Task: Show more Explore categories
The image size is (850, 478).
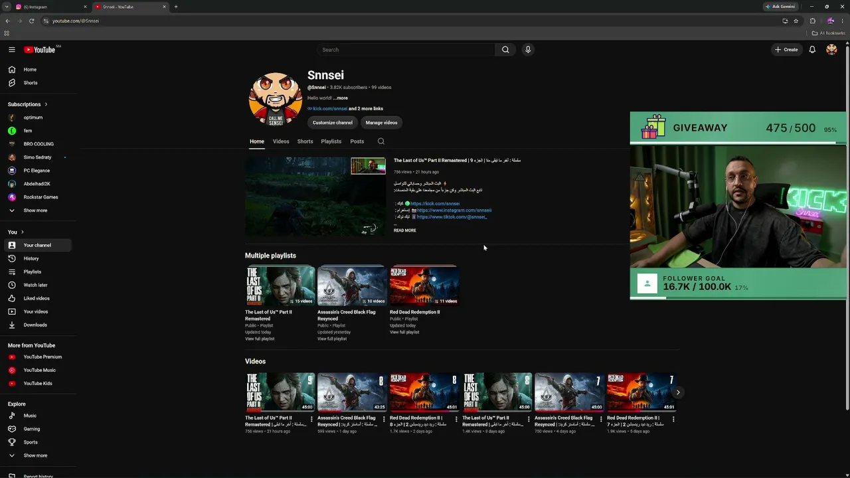Action: pos(37,455)
